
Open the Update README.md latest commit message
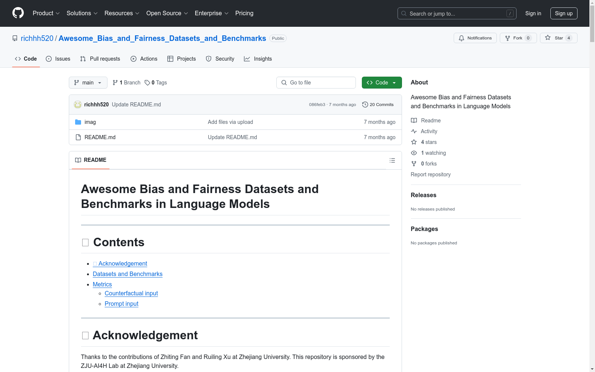tap(136, 105)
